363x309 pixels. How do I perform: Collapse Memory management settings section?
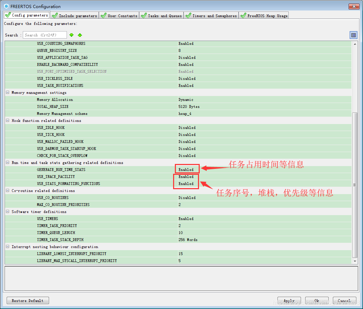pyautogui.click(x=8, y=92)
